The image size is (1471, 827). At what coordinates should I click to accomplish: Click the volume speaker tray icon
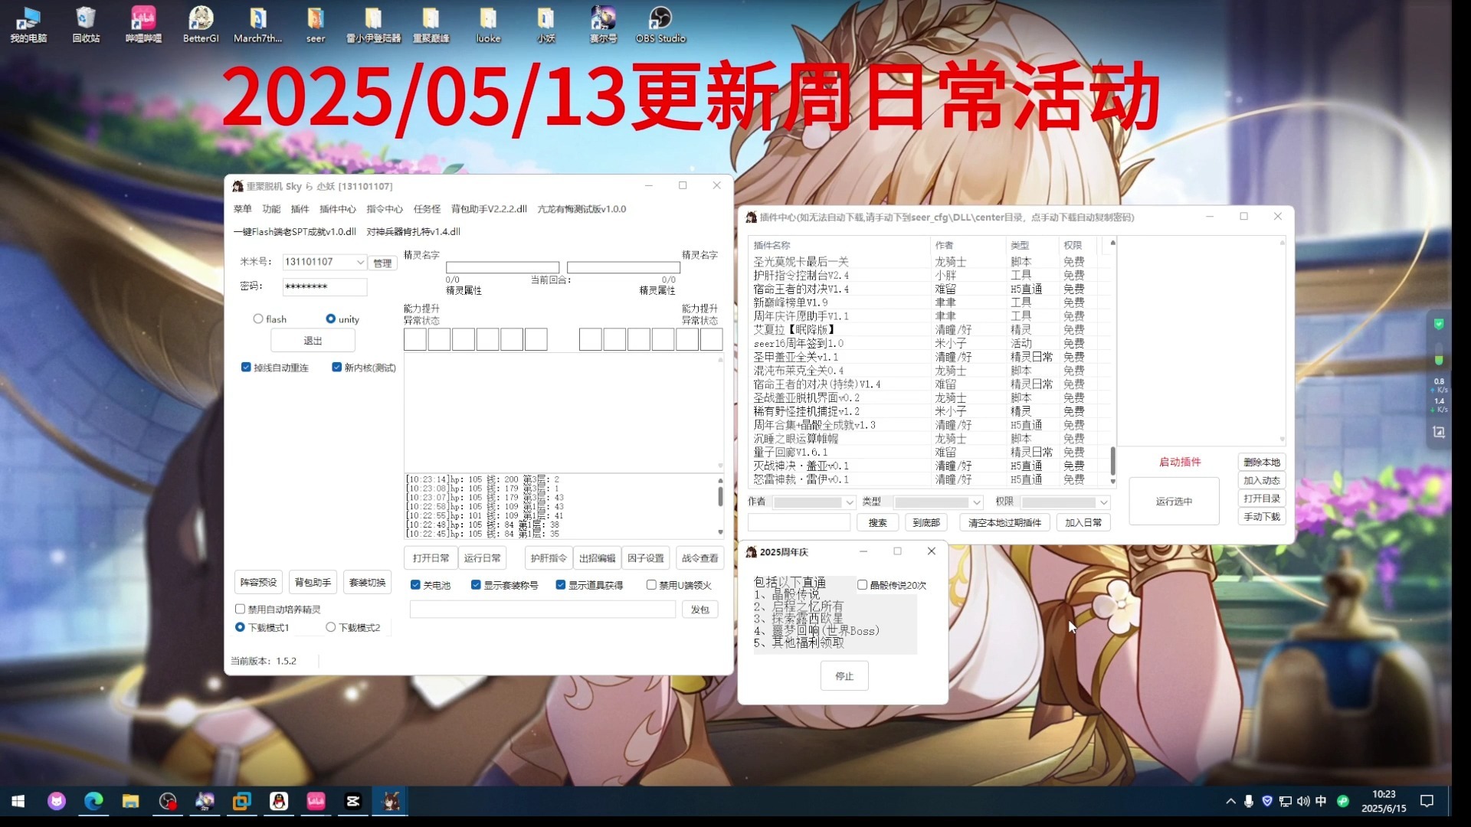[x=1303, y=801]
